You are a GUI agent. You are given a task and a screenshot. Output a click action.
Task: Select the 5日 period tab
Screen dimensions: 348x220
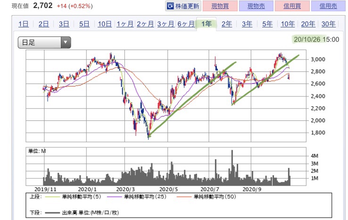click(x=84, y=24)
